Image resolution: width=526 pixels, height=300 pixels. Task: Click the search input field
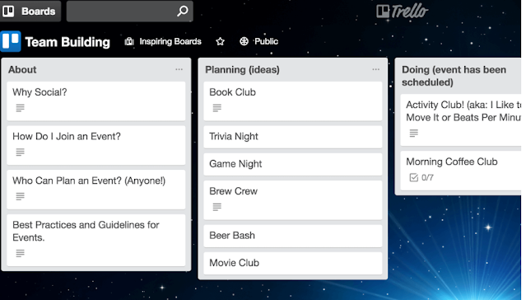tap(129, 11)
